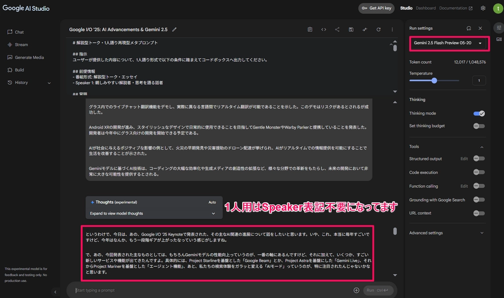Expand Advanced settings section
The image size is (504, 298).
click(447, 233)
